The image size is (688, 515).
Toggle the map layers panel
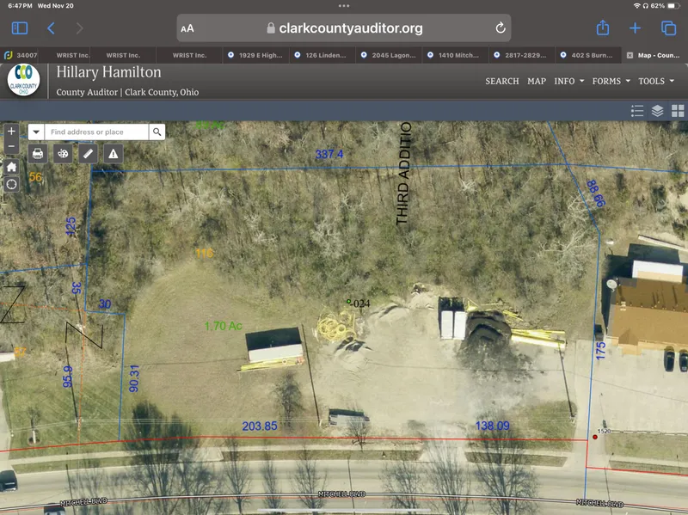coord(658,110)
